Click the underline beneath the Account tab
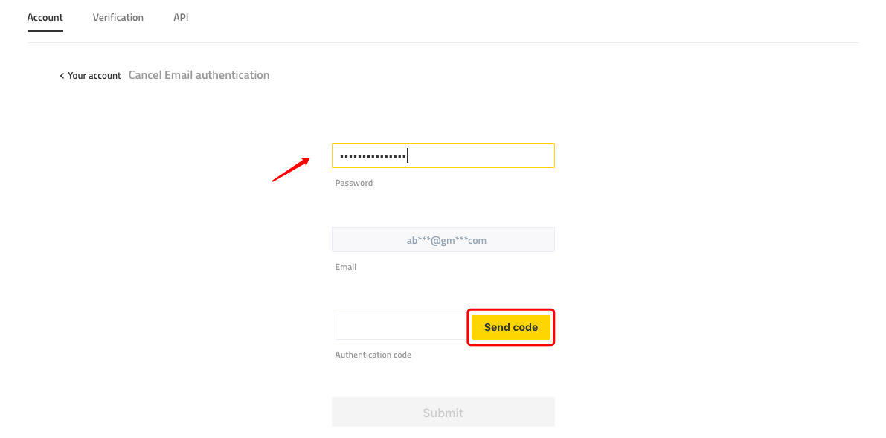The height and width of the screenshot is (438, 886). (45, 31)
